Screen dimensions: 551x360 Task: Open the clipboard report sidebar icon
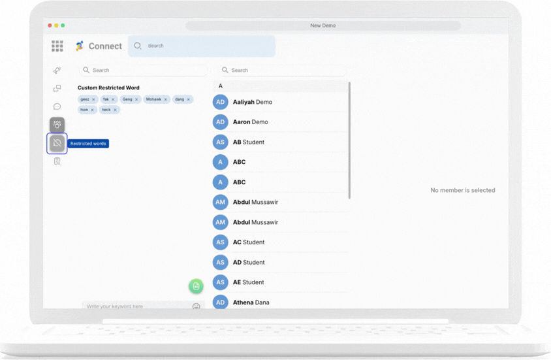click(x=57, y=161)
